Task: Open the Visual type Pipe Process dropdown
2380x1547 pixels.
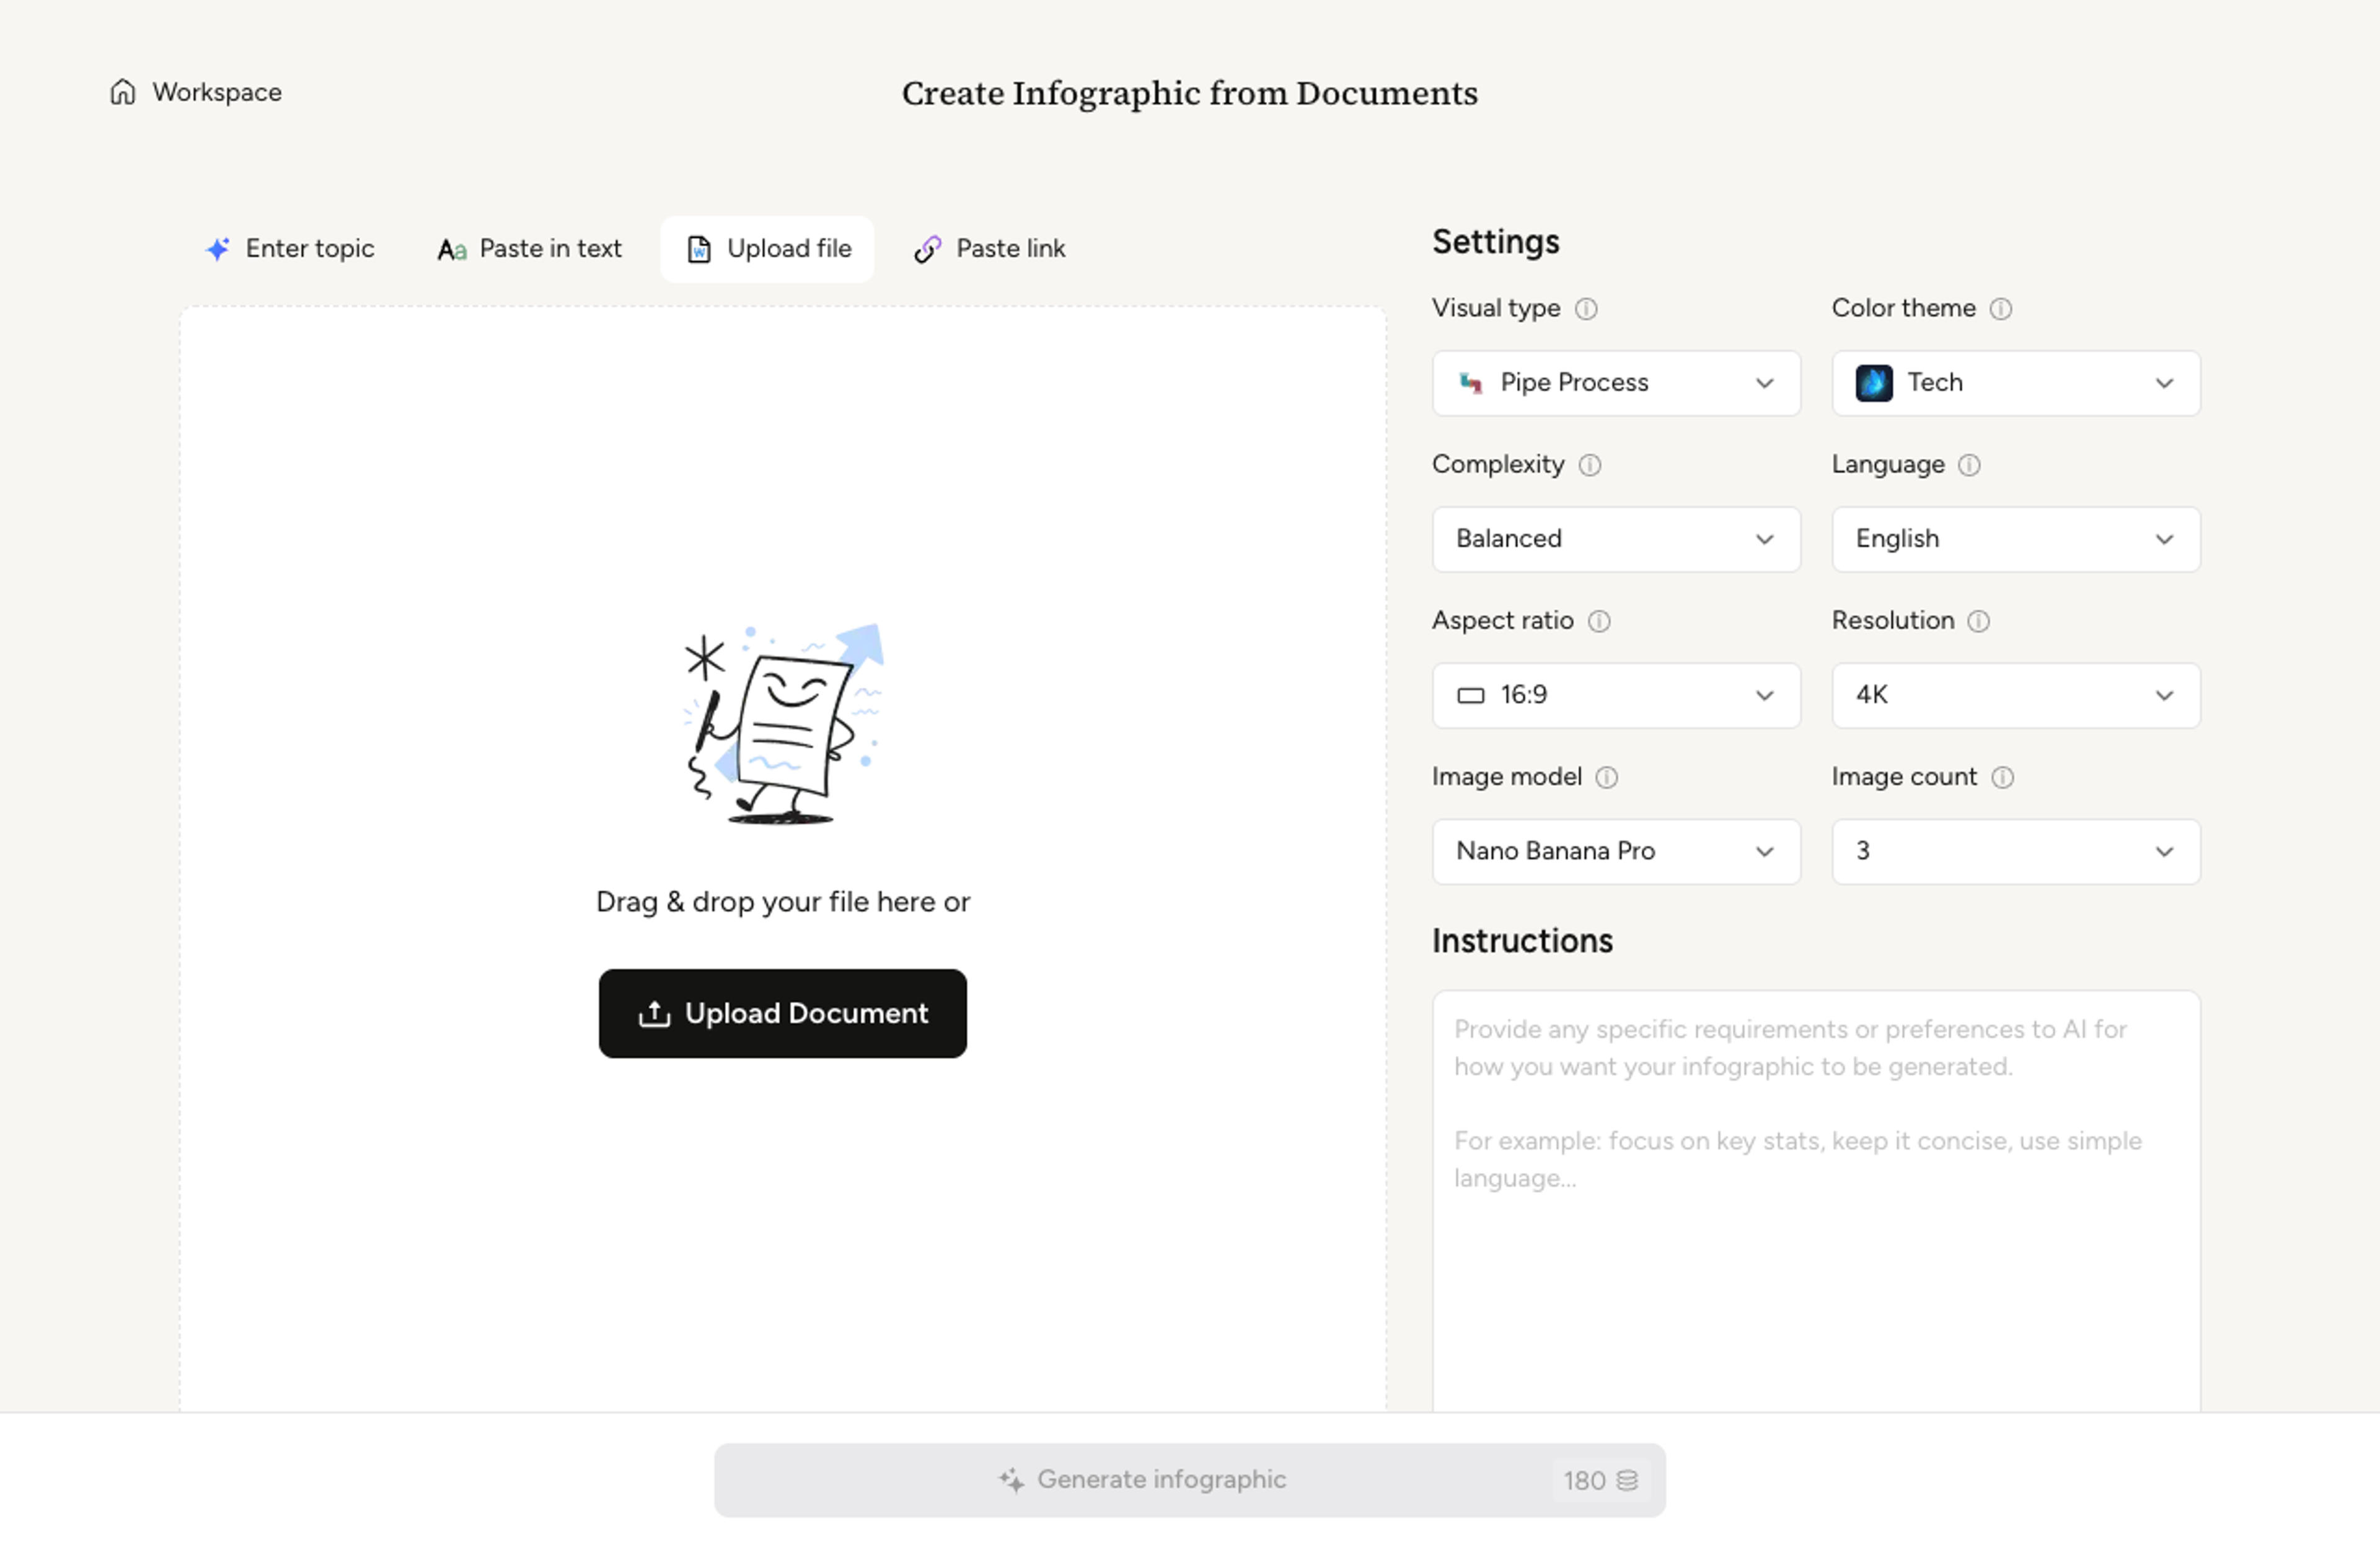Action: [x=1616, y=383]
